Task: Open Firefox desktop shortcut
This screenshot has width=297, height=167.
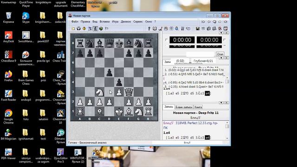Action: click(8, 76)
